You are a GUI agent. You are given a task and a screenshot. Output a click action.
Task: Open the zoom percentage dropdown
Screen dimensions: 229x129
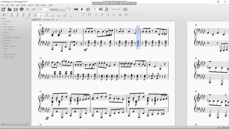[x=44, y=9]
